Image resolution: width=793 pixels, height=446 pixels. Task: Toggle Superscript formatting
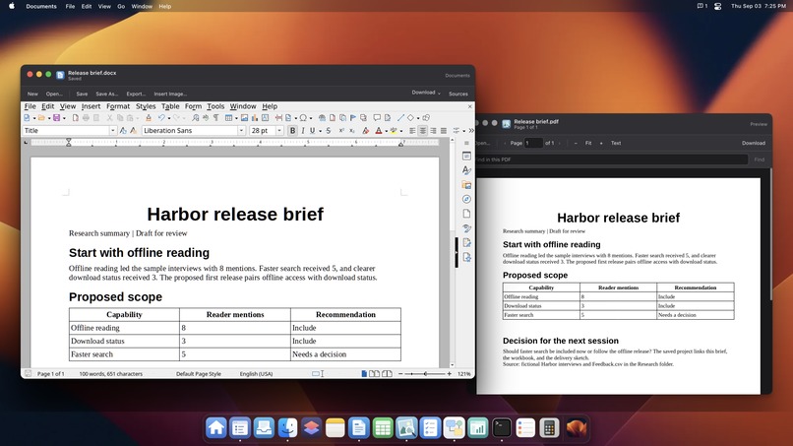click(341, 131)
